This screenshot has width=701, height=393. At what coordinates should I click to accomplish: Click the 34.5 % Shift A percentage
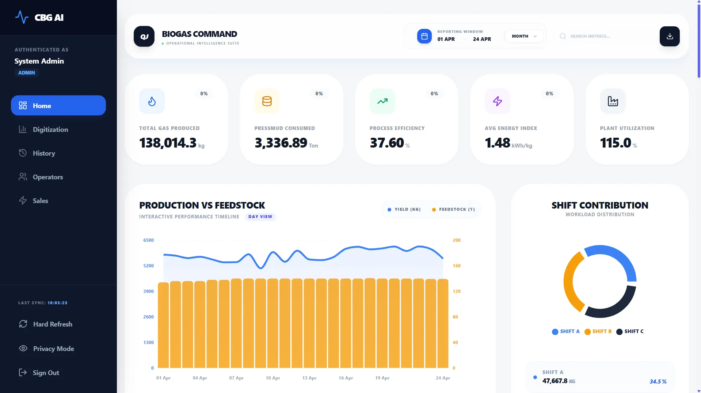point(658,381)
